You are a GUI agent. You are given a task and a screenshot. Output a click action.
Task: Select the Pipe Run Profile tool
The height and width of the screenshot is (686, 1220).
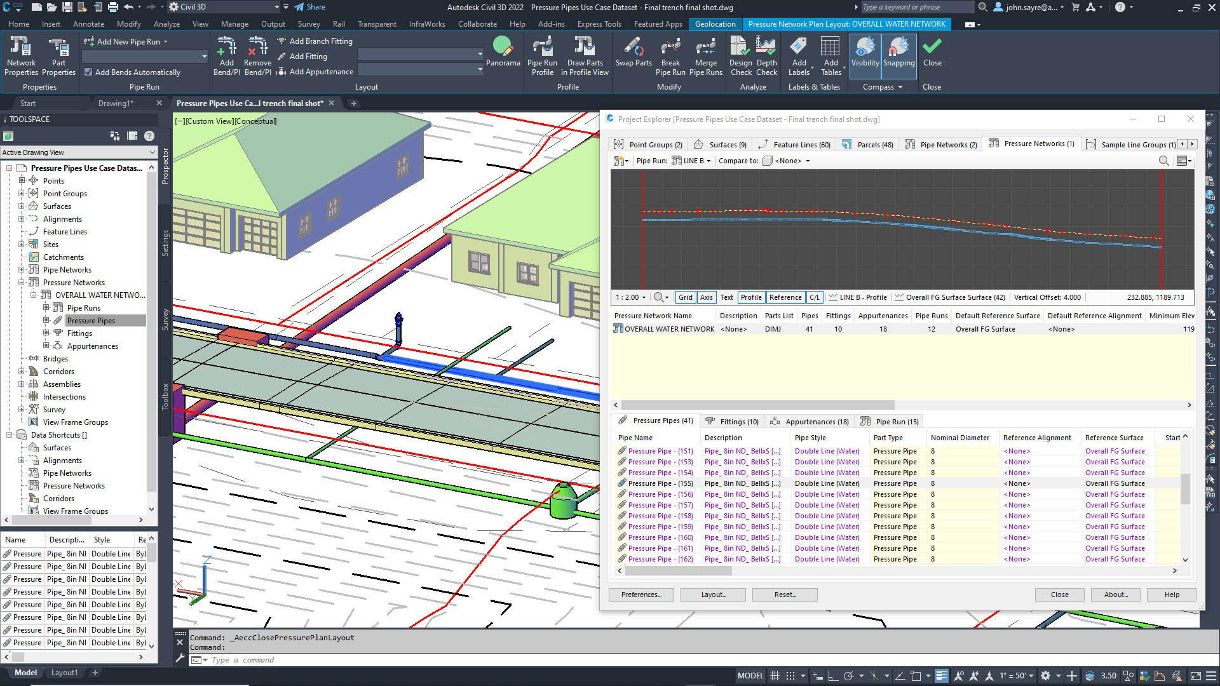coord(542,56)
